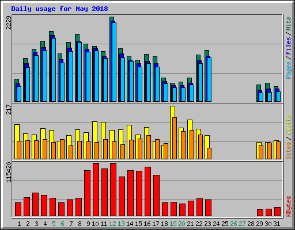Click day 26 on the x-axis
Screen dimensions: 295x230
click(x=233, y=224)
